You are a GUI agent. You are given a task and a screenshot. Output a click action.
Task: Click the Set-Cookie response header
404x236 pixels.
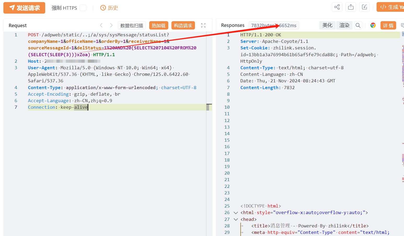coord(255,48)
